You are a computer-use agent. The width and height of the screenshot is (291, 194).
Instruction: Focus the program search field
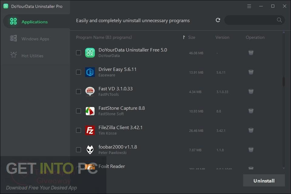(254, 20)
